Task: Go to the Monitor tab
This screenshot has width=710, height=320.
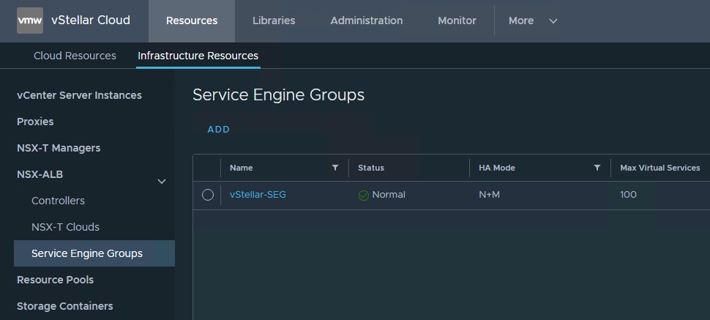Action: click(x=457, y=21)
